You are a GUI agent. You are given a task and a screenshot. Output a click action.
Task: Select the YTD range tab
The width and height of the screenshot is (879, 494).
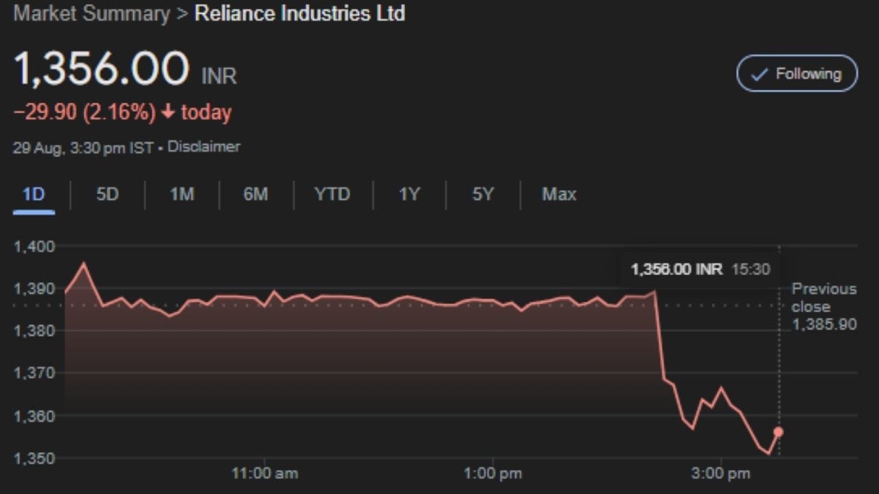tap(332, 195)
